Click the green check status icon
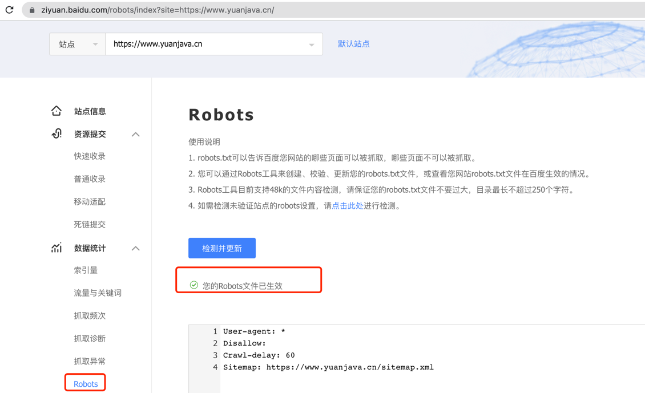This screenshot has height=393, width=645. click(x=194, y=285)
